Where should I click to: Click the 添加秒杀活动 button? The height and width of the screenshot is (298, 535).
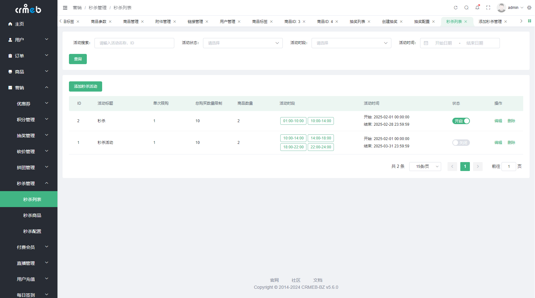[x=86, y=86]
